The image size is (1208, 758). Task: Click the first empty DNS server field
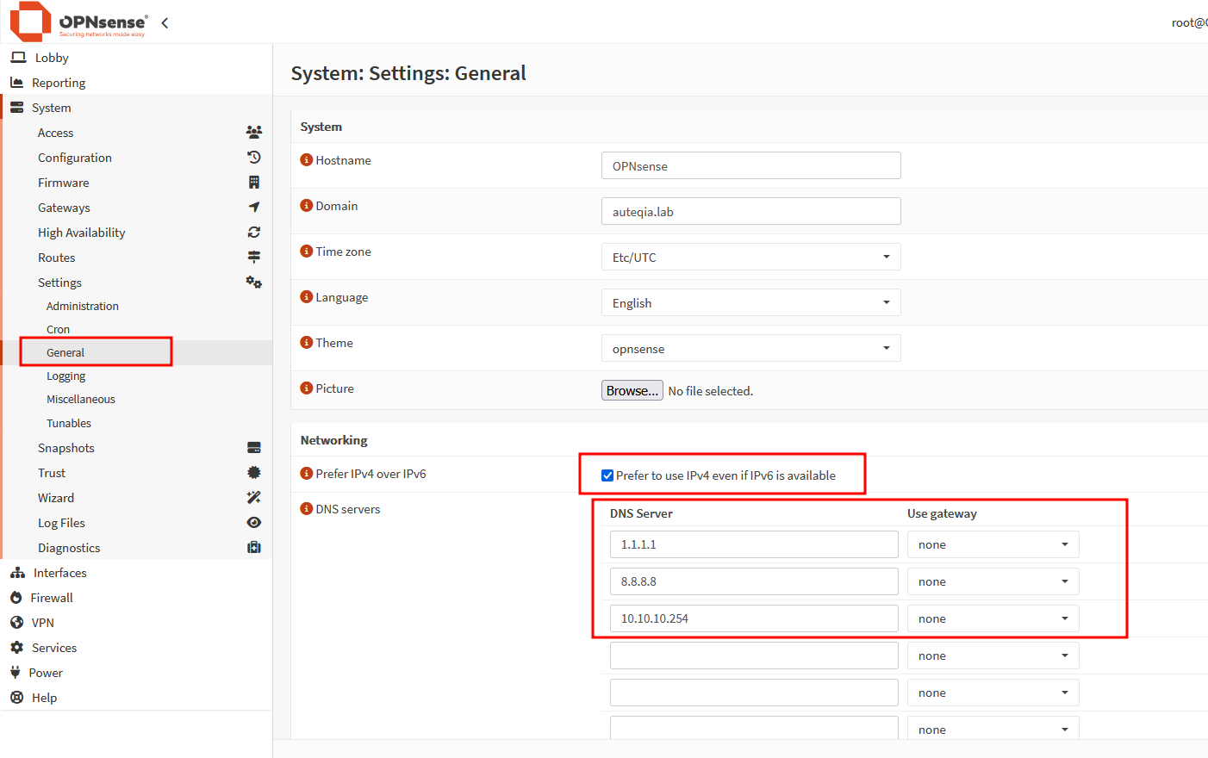[754, 655]
